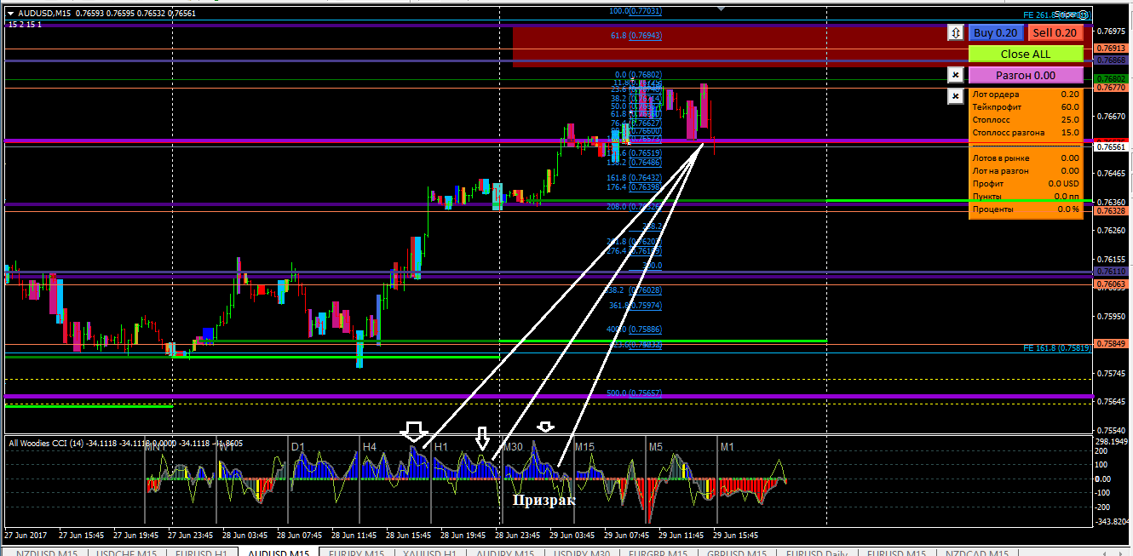Open the EURJPY,M15 chart tab

[356, 552]
